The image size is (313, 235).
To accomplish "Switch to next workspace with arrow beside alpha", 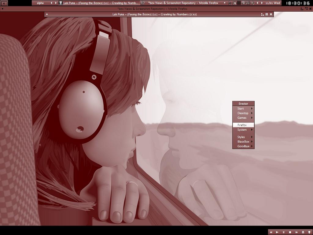I will pos(56,3).
